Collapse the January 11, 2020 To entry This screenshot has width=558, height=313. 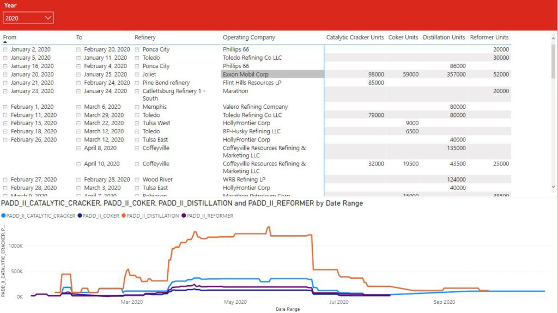(x=78, y=58)
